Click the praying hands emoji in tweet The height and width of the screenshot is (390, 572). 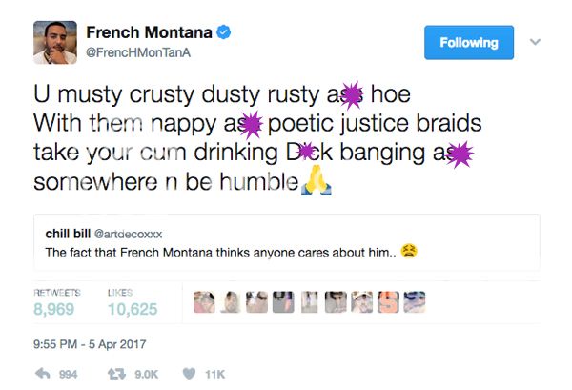tap(316, 181)
